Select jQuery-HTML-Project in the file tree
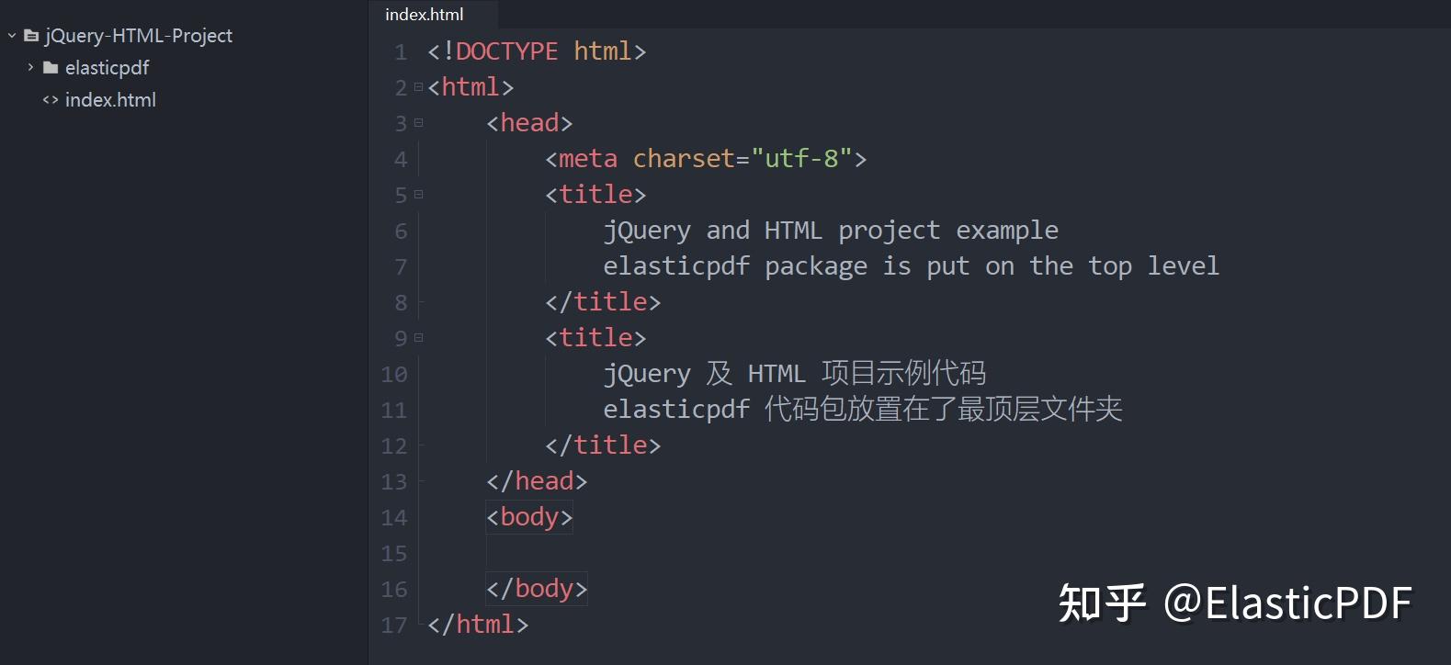 coord(139,36)
